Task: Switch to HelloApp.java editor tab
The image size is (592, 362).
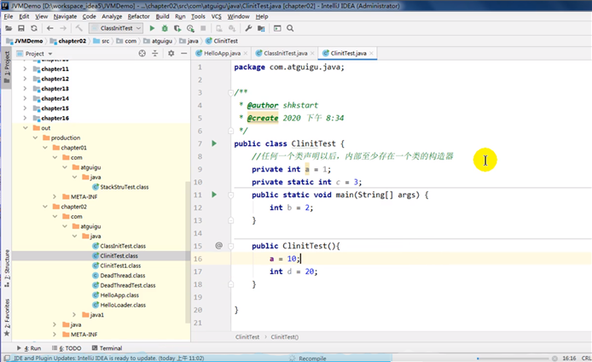Action: point(222,53)
